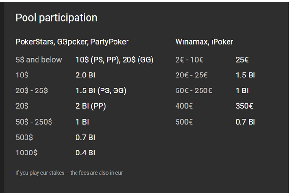
Task: Select the PokerStars, GGpoker, PartyPoker column title
Action: click(x=72, y=42)
